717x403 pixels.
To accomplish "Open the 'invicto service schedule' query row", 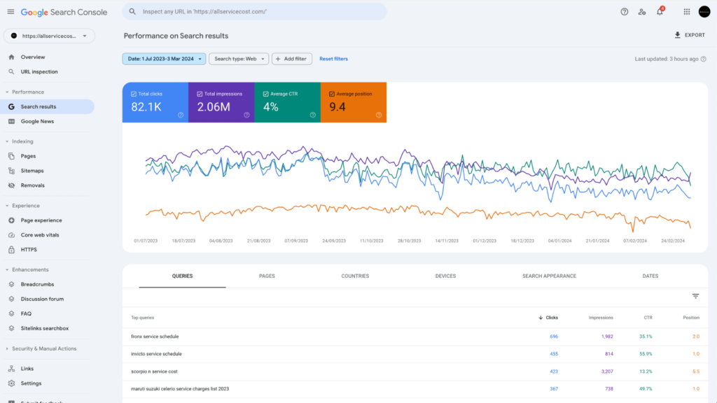I will pyautogui.click(x=415, y=354).
